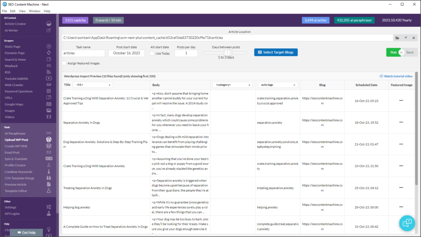
Task: Open the Web Crawler scraper icon
Action: click(x=49, y=85)
